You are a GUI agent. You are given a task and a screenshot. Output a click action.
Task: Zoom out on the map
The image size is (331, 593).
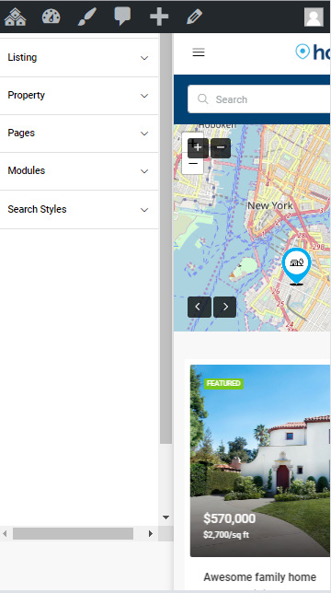pos(221,148)
